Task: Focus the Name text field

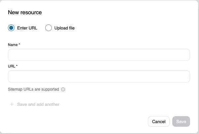Action: [x=99, y=55]
